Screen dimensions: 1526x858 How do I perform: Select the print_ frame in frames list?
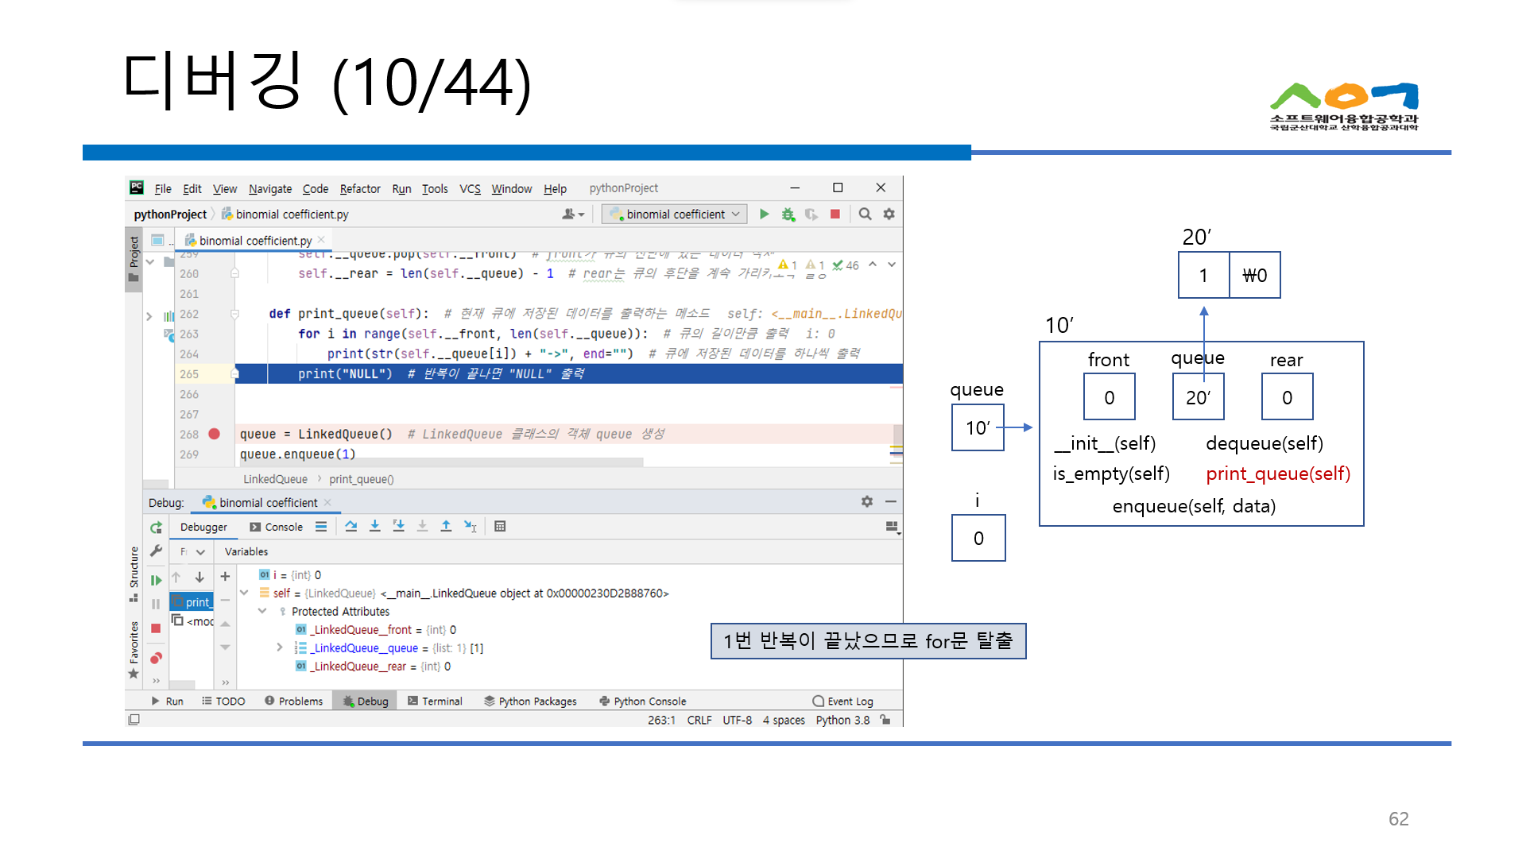pos(192,602)
